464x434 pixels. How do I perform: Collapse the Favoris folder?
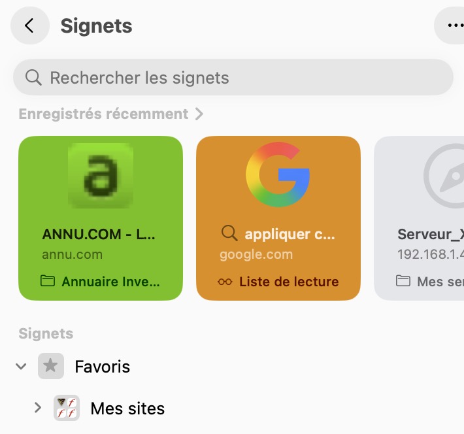(22, 367)
